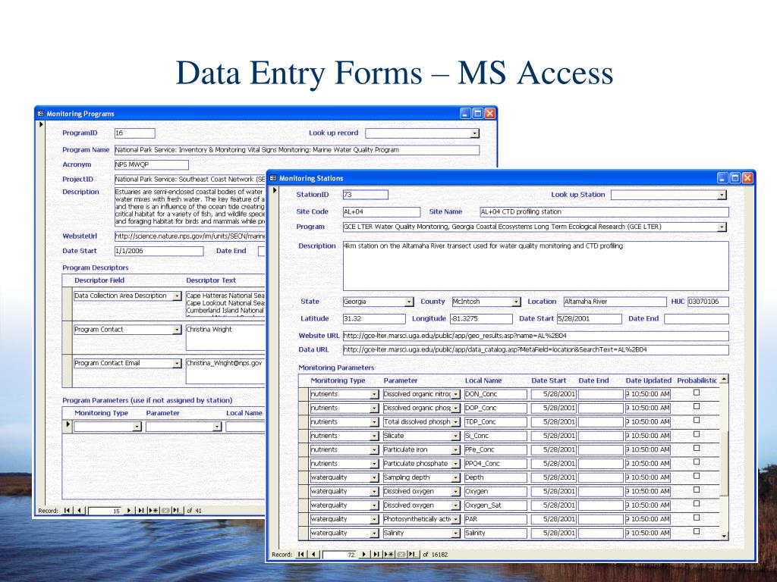Viewport: 777px width, 582px height.
Task: Click the Program Name field
Action: pyautogui.click(x=297, y=150)
